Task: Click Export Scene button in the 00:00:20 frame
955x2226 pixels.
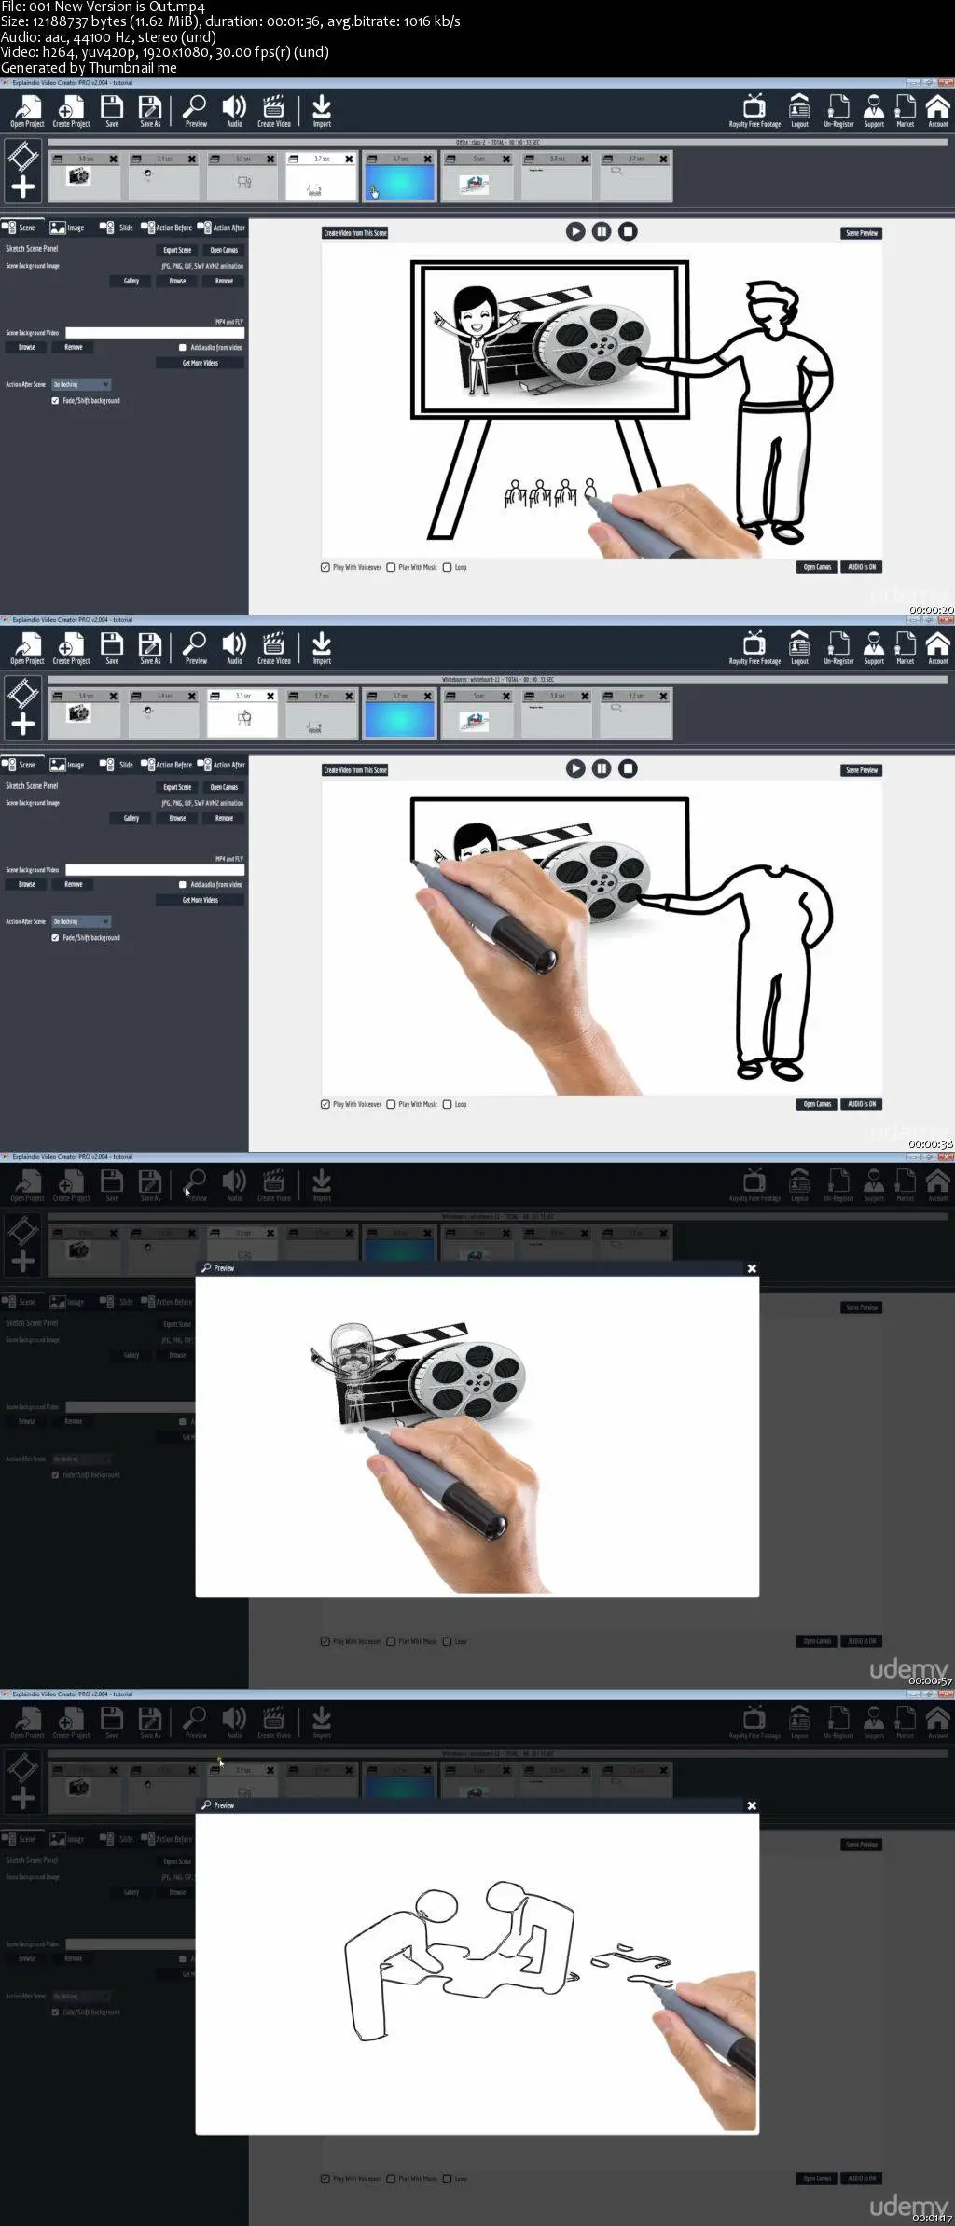Action: click(x=177, y=250)
